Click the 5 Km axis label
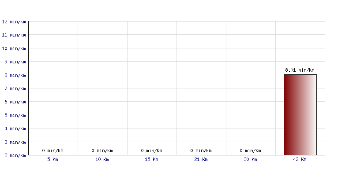 [53, 160]
